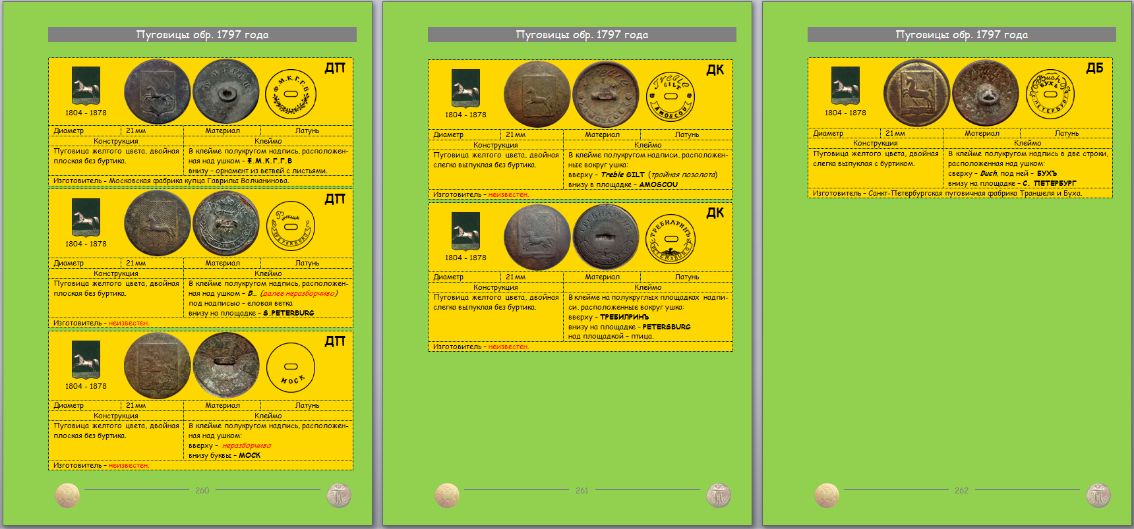Click the gold coin icon on page 260 footer

(x=67, y=495)
